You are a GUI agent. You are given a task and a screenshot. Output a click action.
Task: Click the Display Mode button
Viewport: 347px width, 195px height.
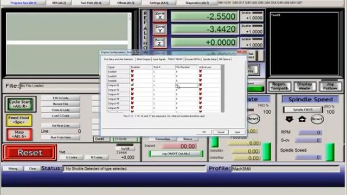coord(305,86)
